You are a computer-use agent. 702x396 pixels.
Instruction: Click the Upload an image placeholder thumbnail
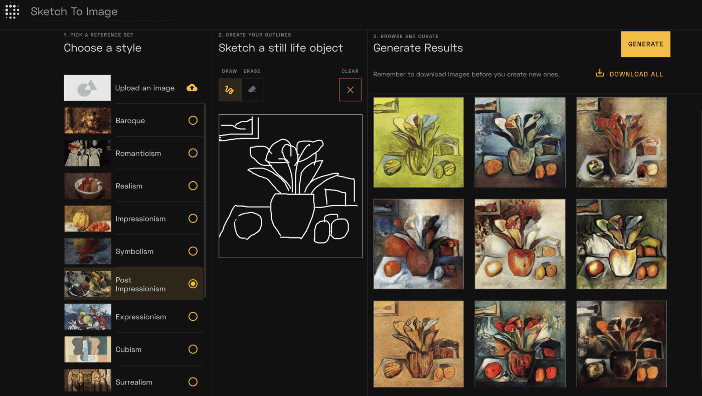(87, 88)
